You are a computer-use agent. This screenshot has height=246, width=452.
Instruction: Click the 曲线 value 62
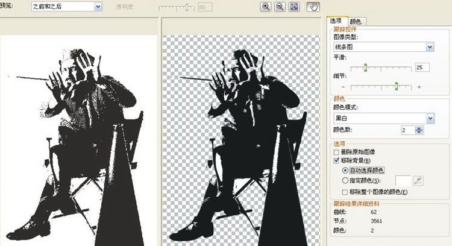(374, 212)
